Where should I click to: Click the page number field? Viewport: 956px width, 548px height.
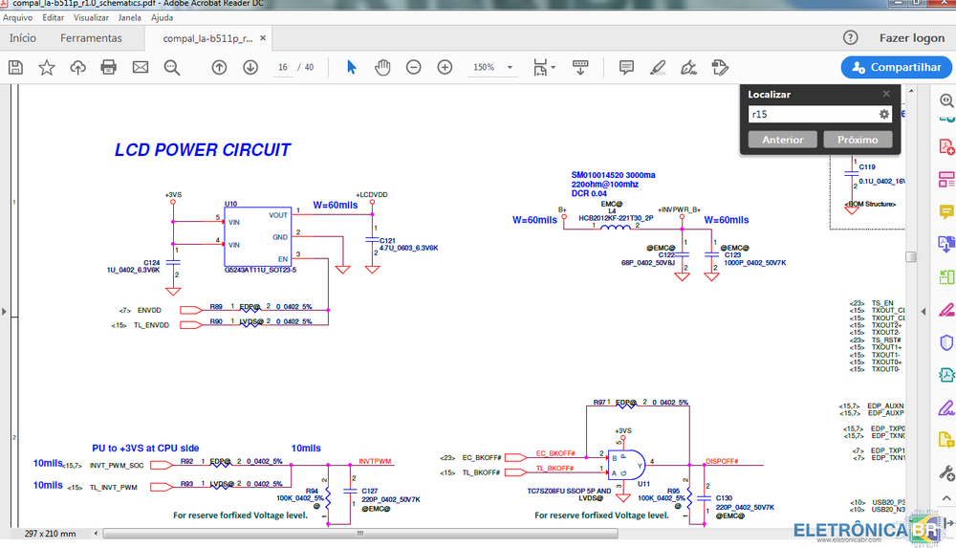point(283,68)
